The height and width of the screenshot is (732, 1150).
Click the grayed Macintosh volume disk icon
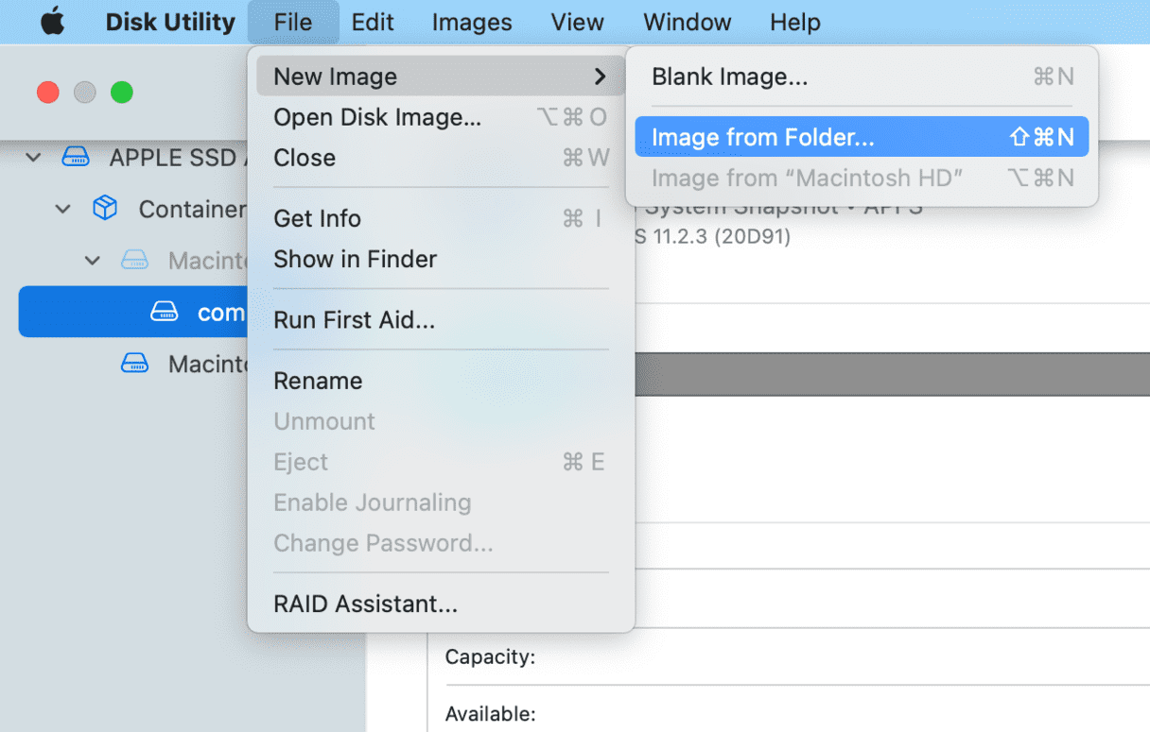(x=135, y=260)
